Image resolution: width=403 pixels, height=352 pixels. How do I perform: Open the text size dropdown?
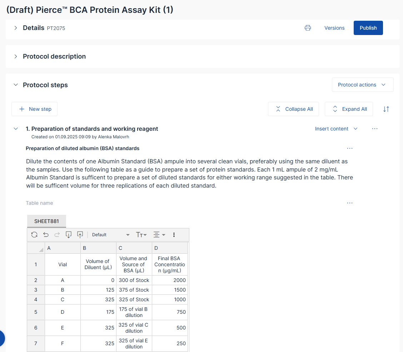(141, 235)
